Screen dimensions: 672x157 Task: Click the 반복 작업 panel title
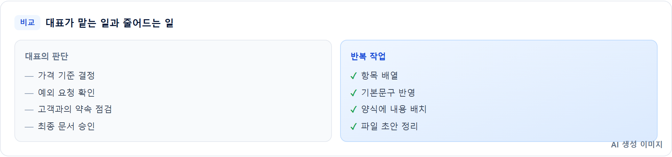(368, 56)
